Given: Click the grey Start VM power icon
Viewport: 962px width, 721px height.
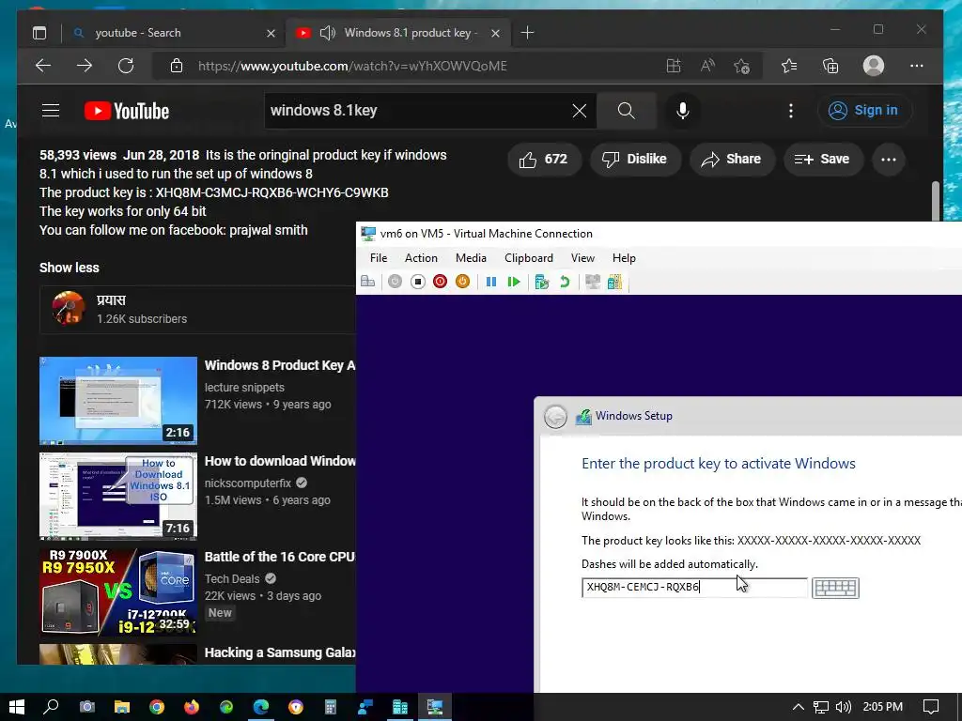Looking at the screenshot, I should click(x=396, y=282).
